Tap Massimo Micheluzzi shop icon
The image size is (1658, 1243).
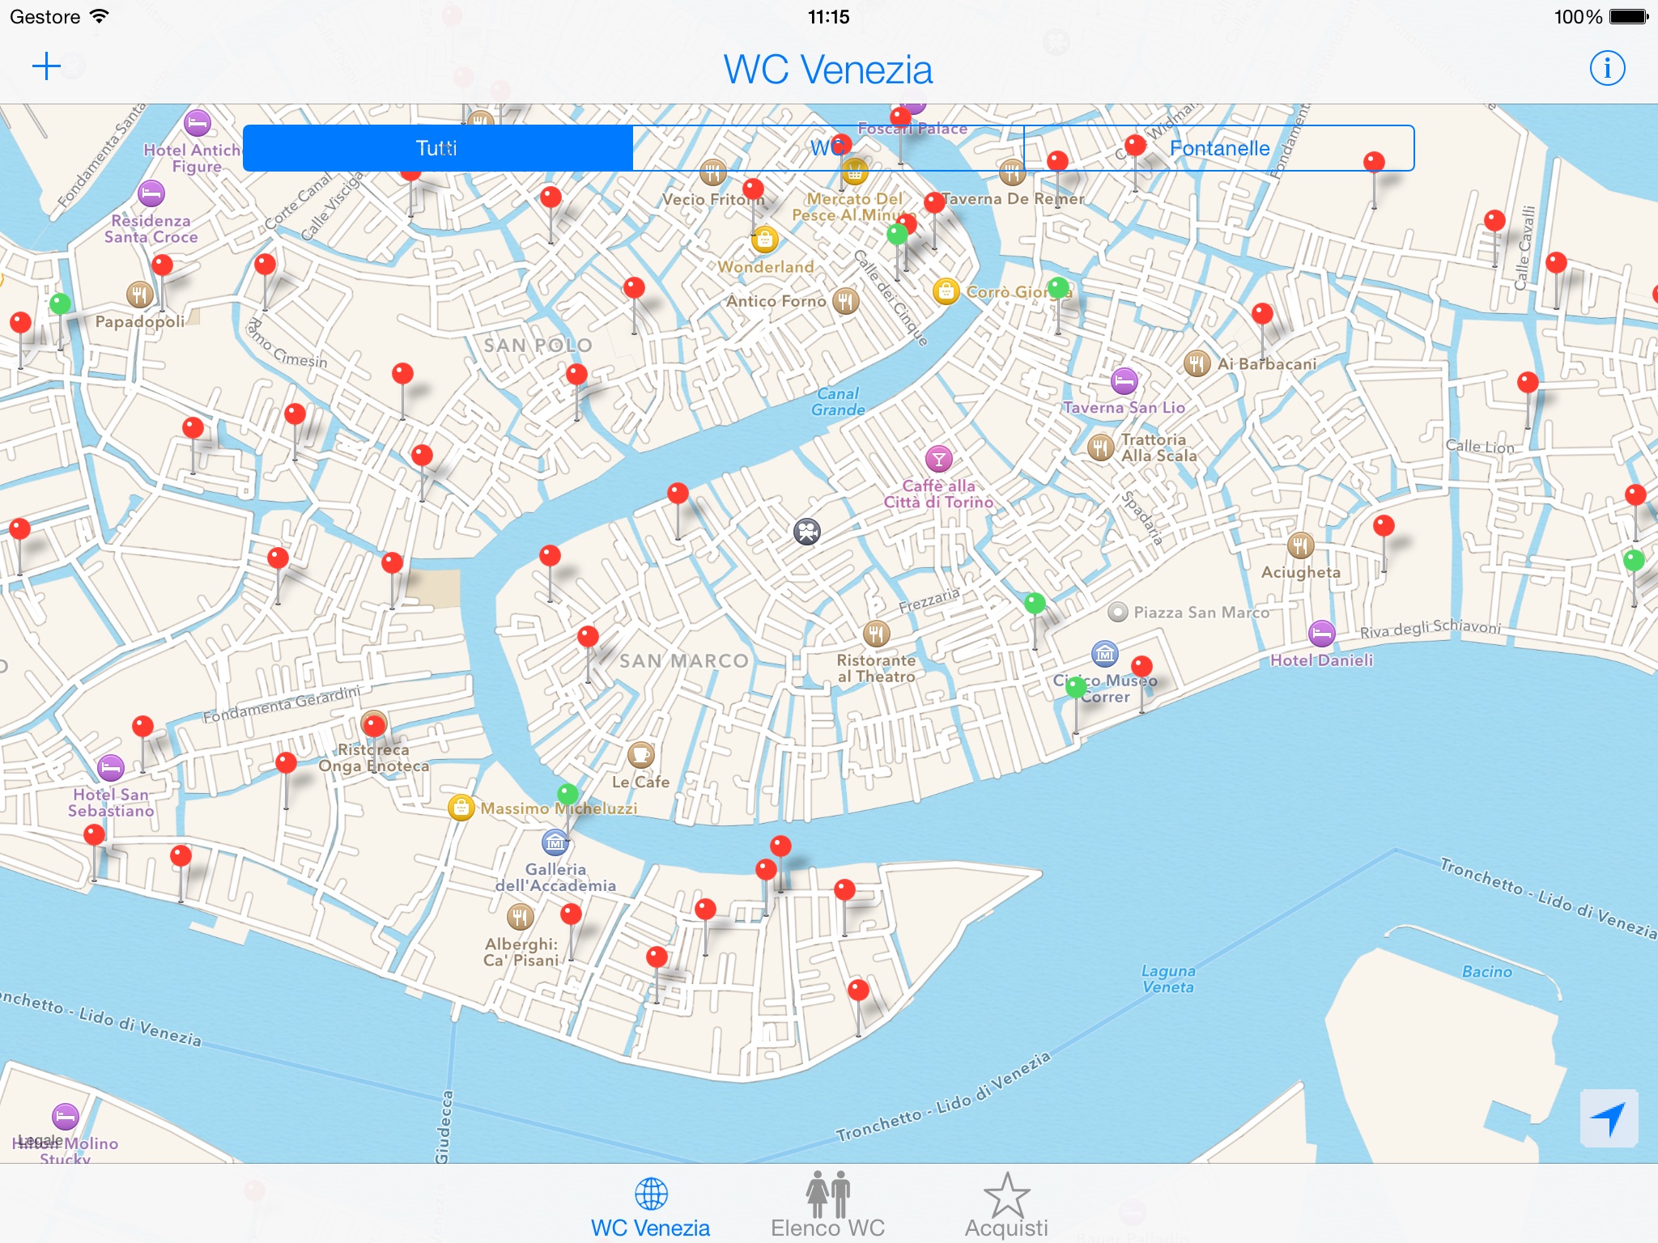click(x=461, y=807)
